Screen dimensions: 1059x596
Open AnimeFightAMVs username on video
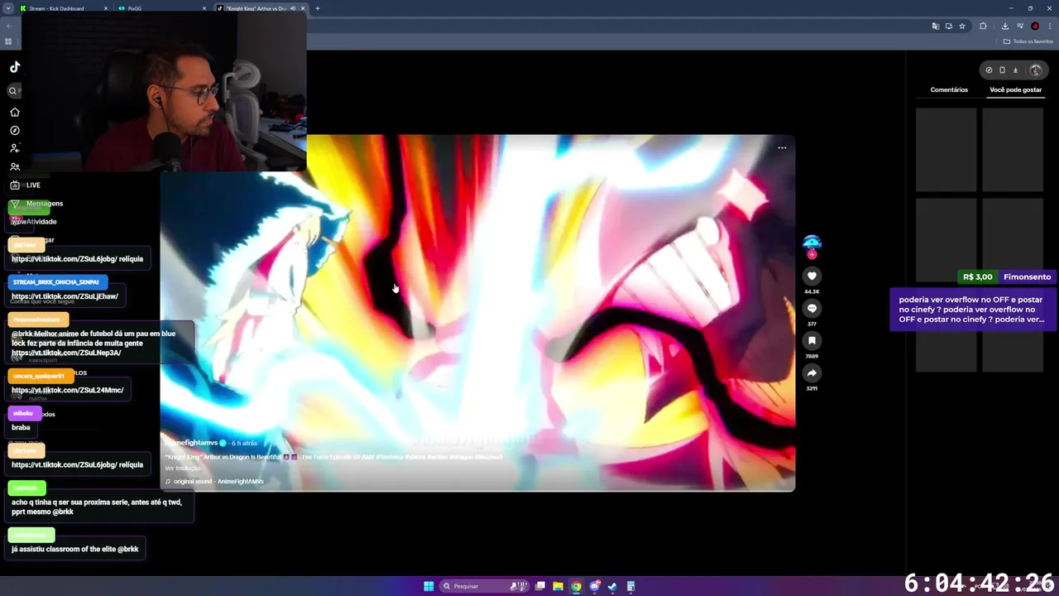[191, 443]
